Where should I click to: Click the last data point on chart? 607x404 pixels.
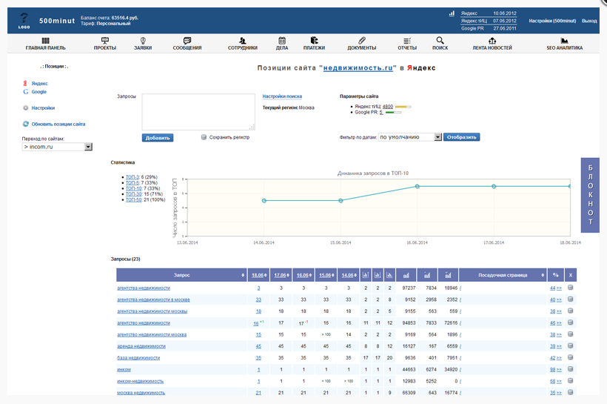[569, 187]
